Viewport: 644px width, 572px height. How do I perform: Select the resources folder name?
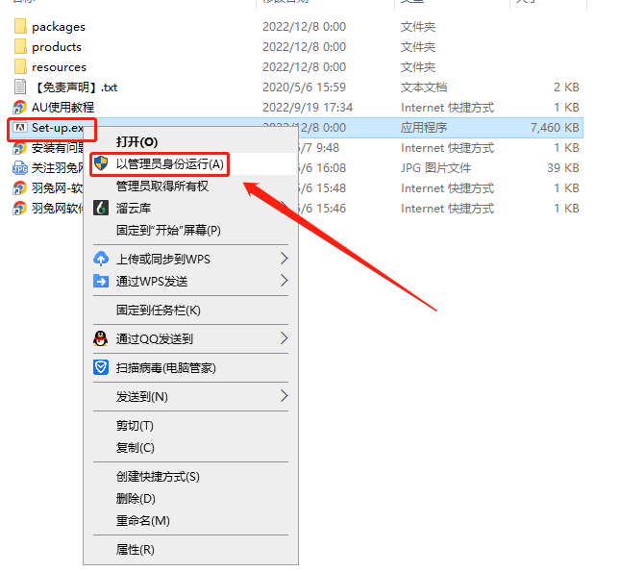pos(60,67)
